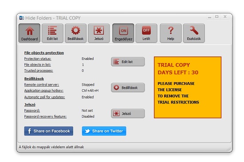Image resolution: width=244 pixels, height=162 pixels.
Task: Click the Ctrl+Alt+H hotkey value
Action: pyautogui.click(x=90, y=91)
